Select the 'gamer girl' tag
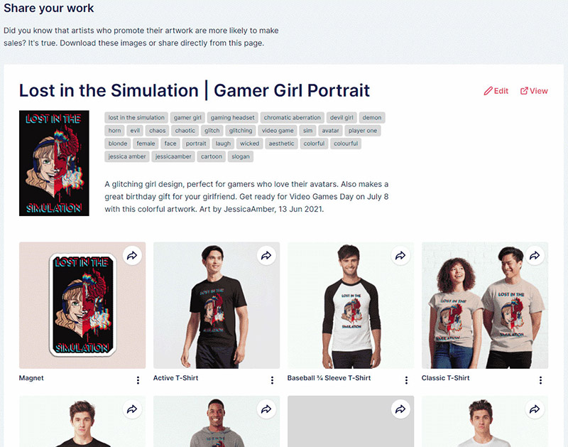 coord(187,117)
